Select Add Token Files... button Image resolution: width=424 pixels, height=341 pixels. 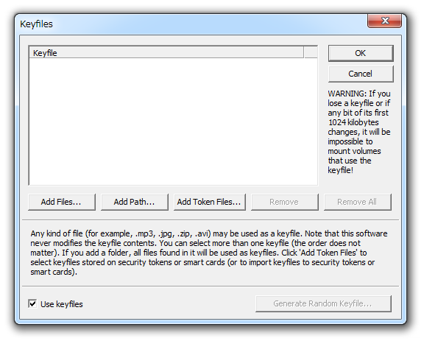tap(210, 202)
